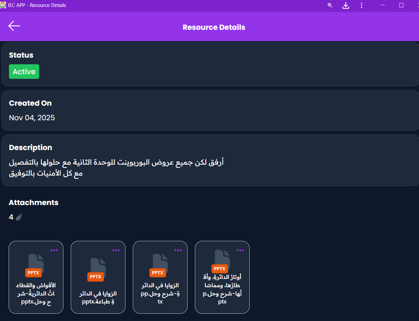
Task: Click the Nov 04, 2025 created date
Action: (x=32, y=118)
